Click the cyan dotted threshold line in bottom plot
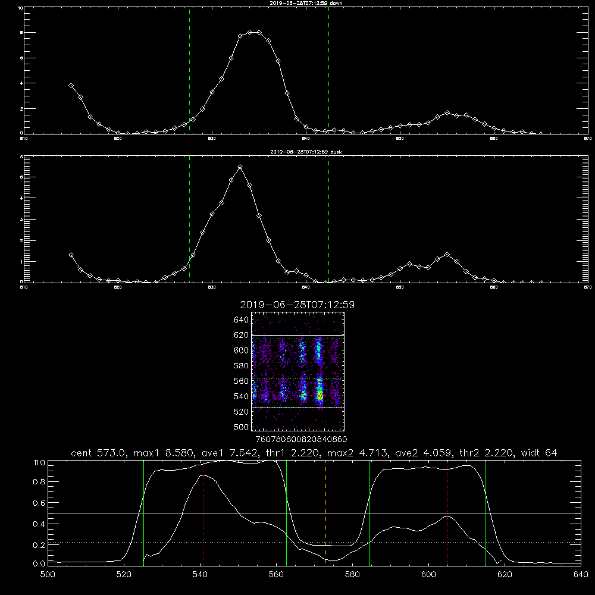Screen dimensions: 595x595 [314, 542]
